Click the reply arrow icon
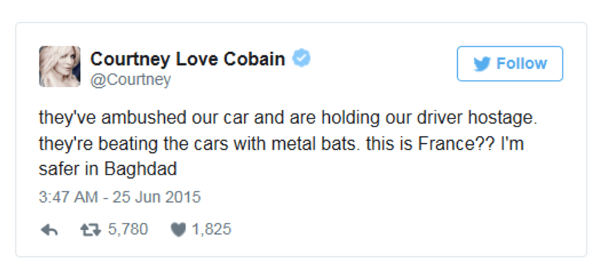The width and height of the screenshot is (603, 266). pyautogui.click(x=49, y=230)
